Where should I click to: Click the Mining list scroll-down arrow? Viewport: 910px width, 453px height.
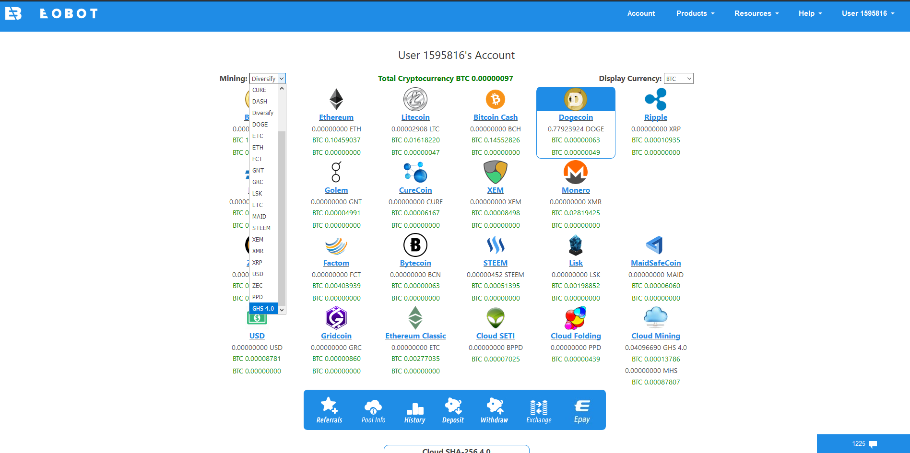coord(282,310)
